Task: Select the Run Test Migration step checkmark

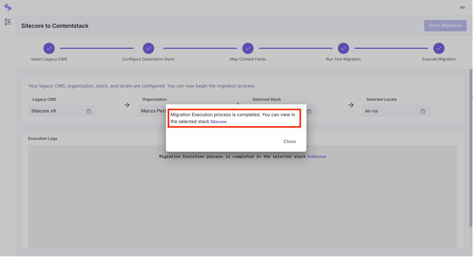Action: tap(343, 48)
